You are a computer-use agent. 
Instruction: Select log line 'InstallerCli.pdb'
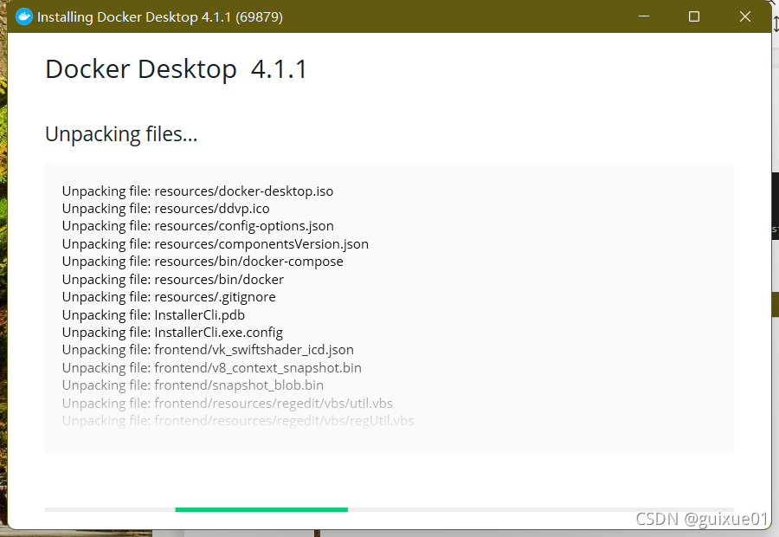tap(153, 314)
